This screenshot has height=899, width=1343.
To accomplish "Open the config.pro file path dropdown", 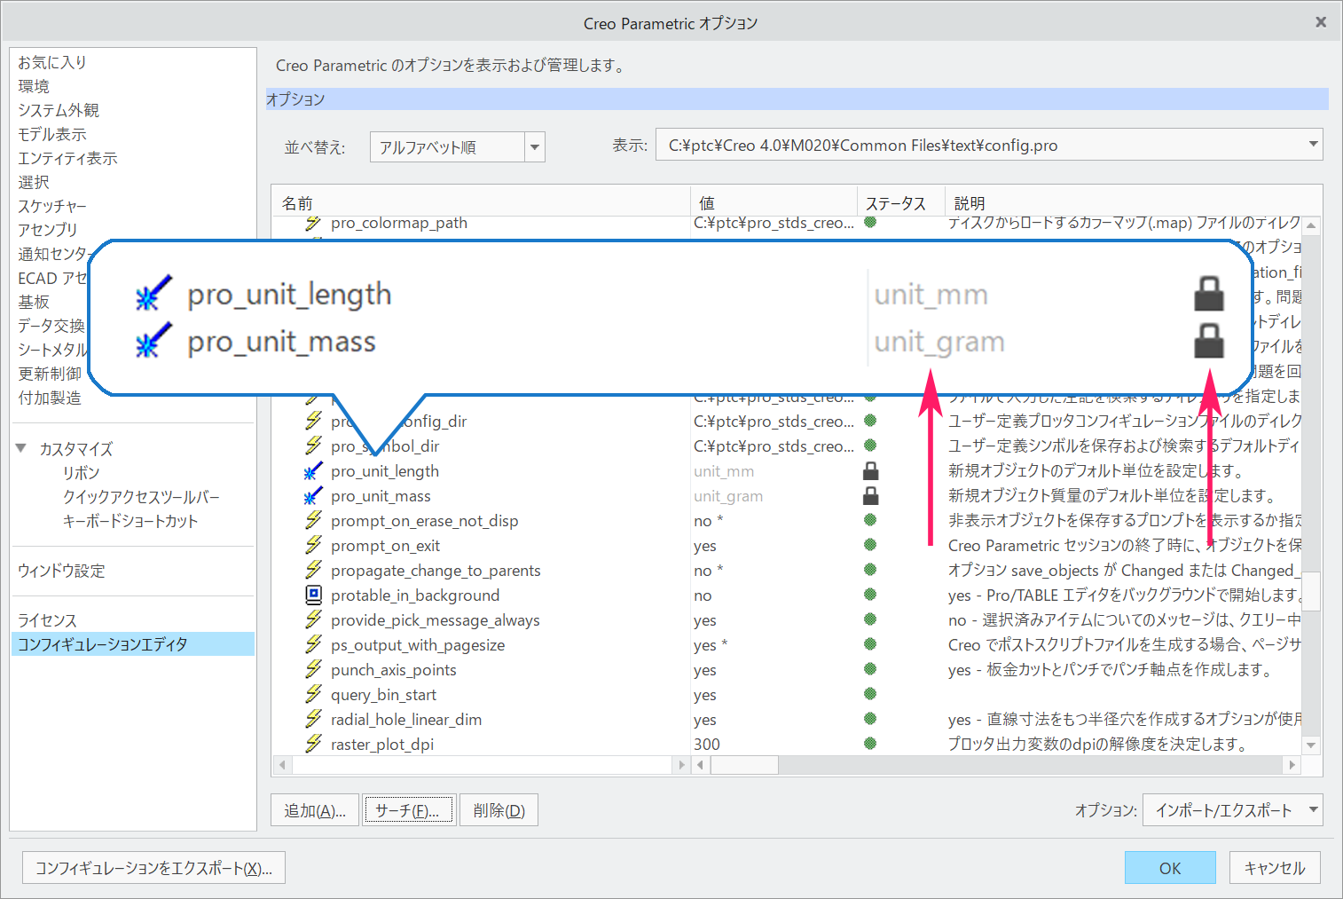I will (1312, 145).
